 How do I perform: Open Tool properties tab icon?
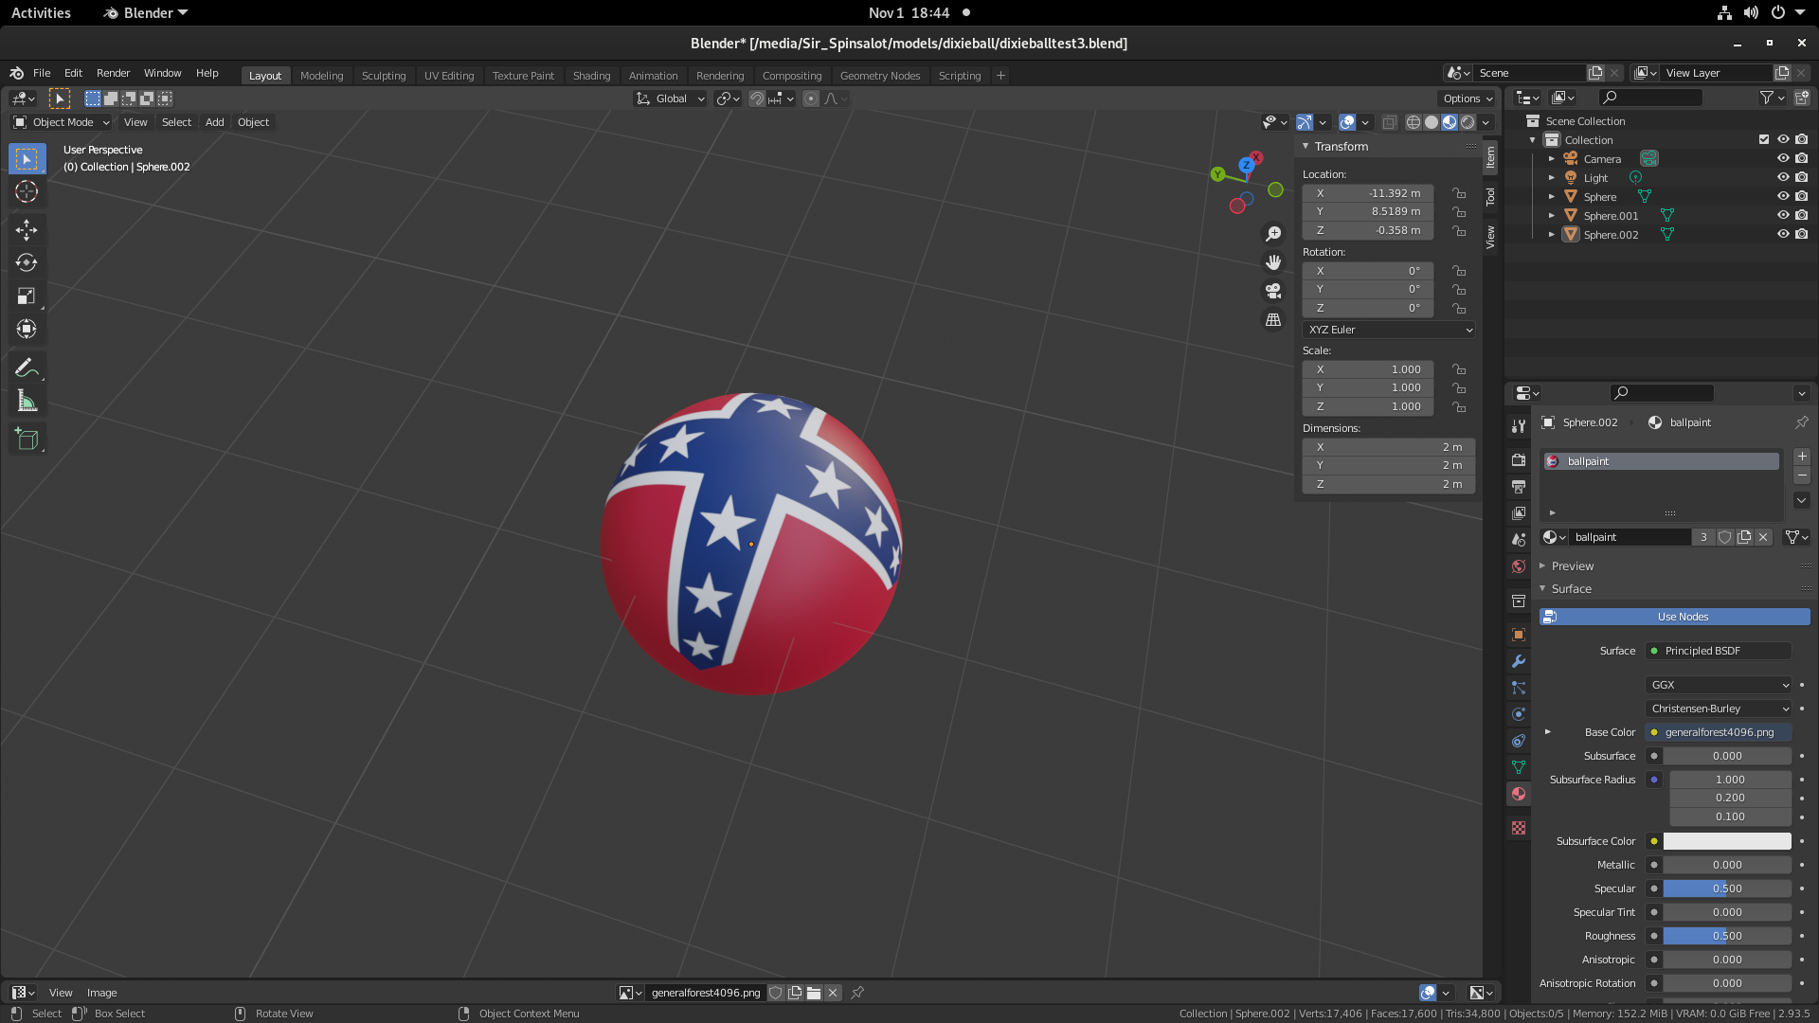click(x=1519, y=426)
